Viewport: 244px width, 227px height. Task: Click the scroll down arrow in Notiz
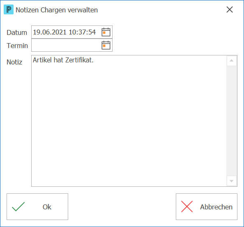pos(232,181)
